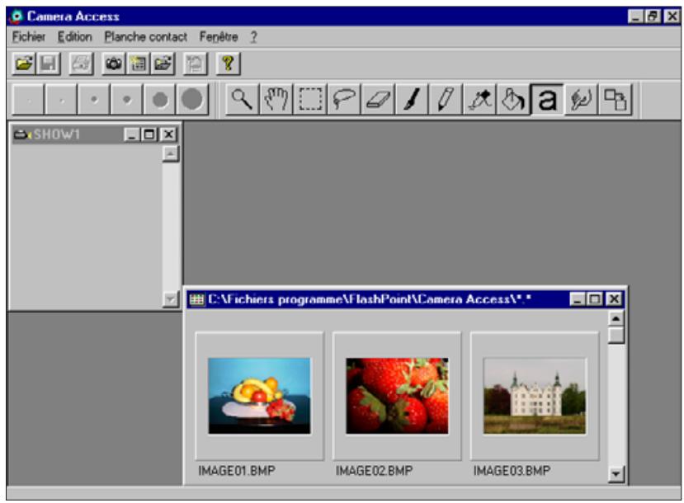Viewport: 684px width, 503px height.
Task: Select the text tool with letter a
Action: click(547, 100)
